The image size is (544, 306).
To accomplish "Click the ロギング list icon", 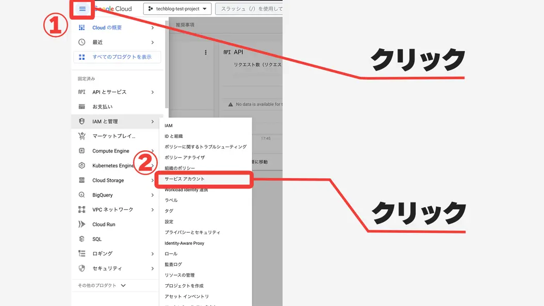I will [x=81, y=253].
